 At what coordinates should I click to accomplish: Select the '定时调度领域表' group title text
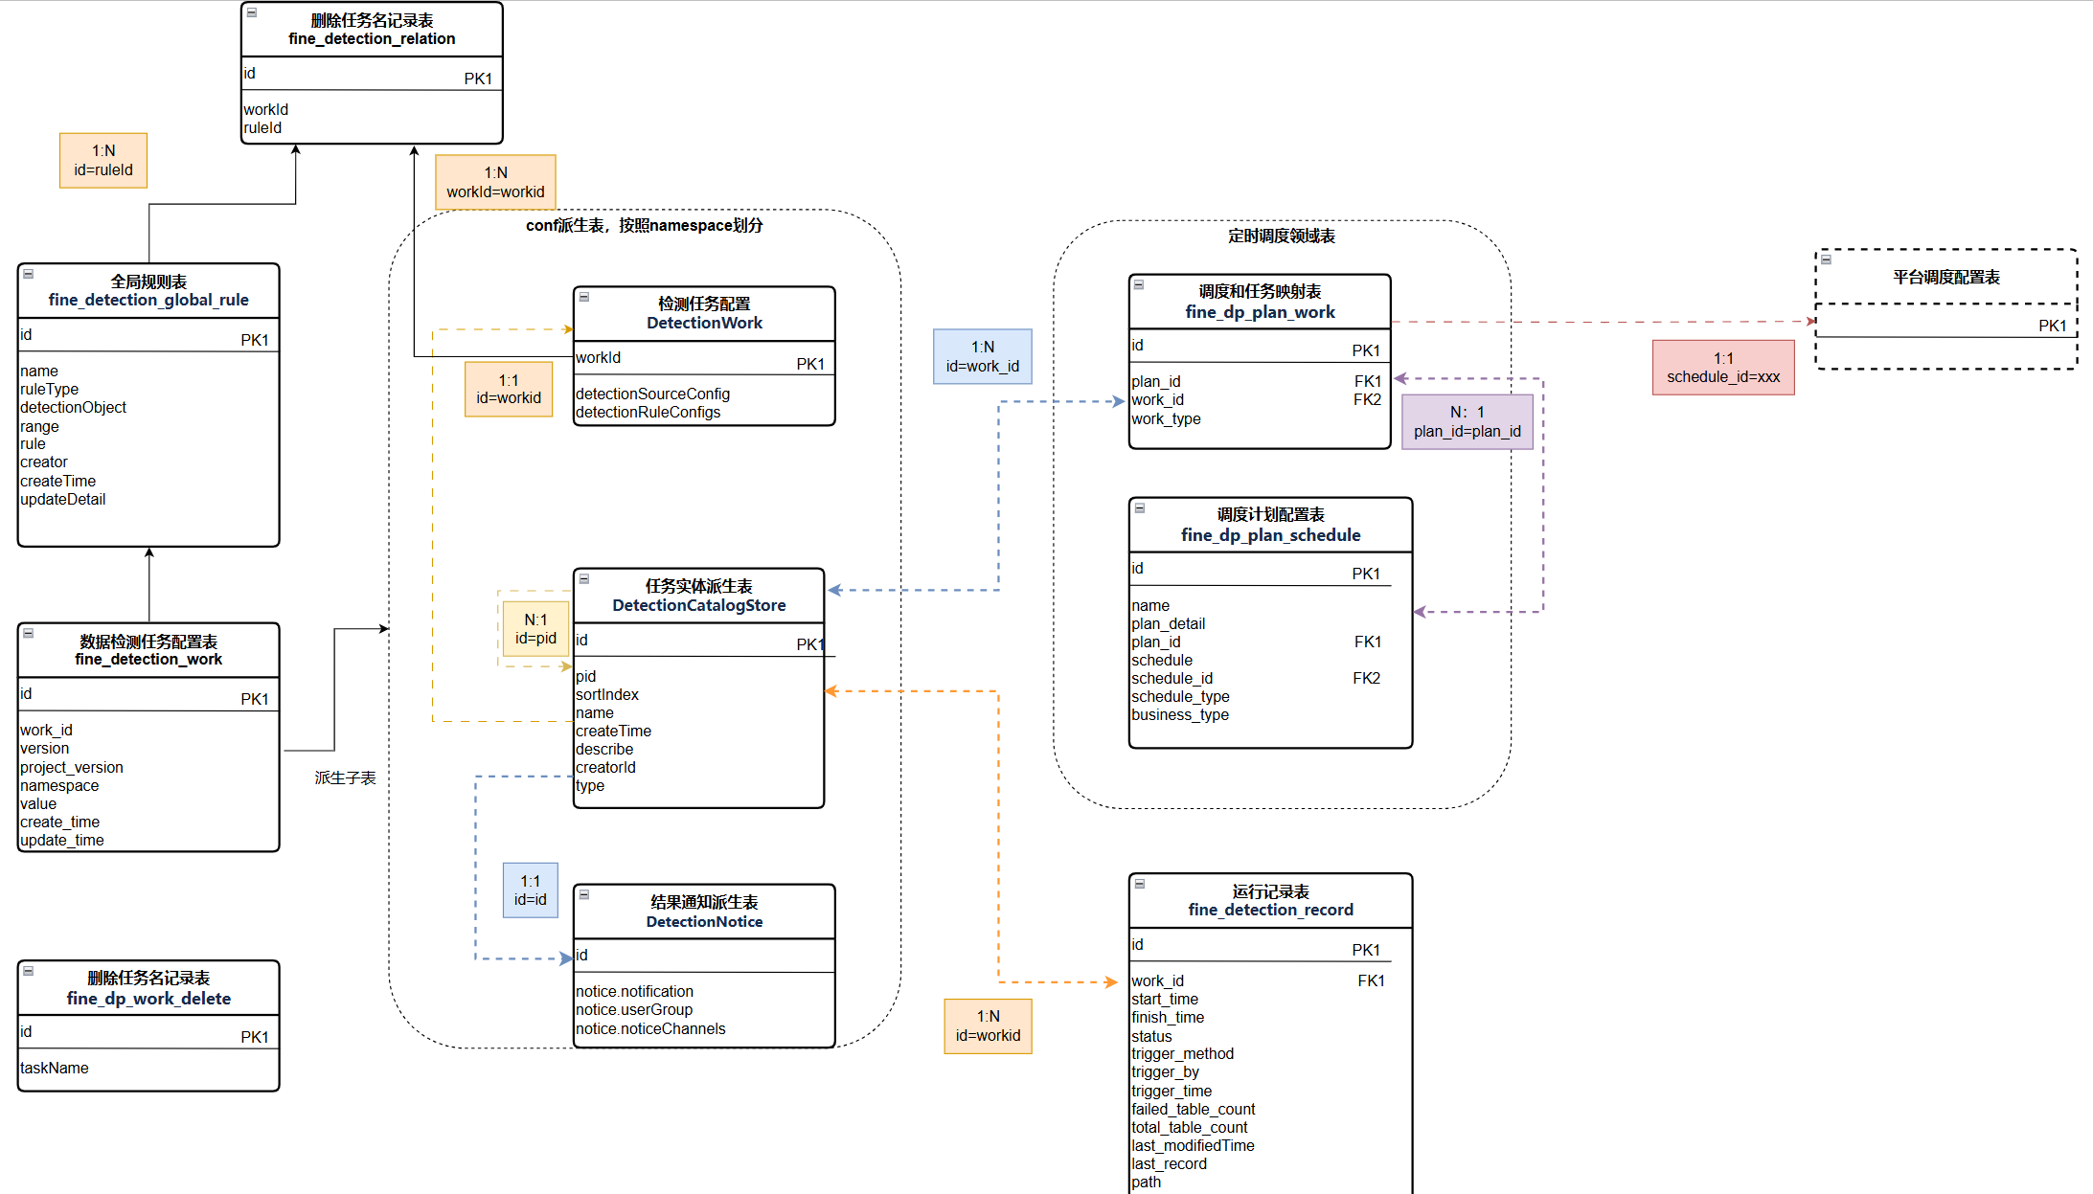[x=1282, y=236]
